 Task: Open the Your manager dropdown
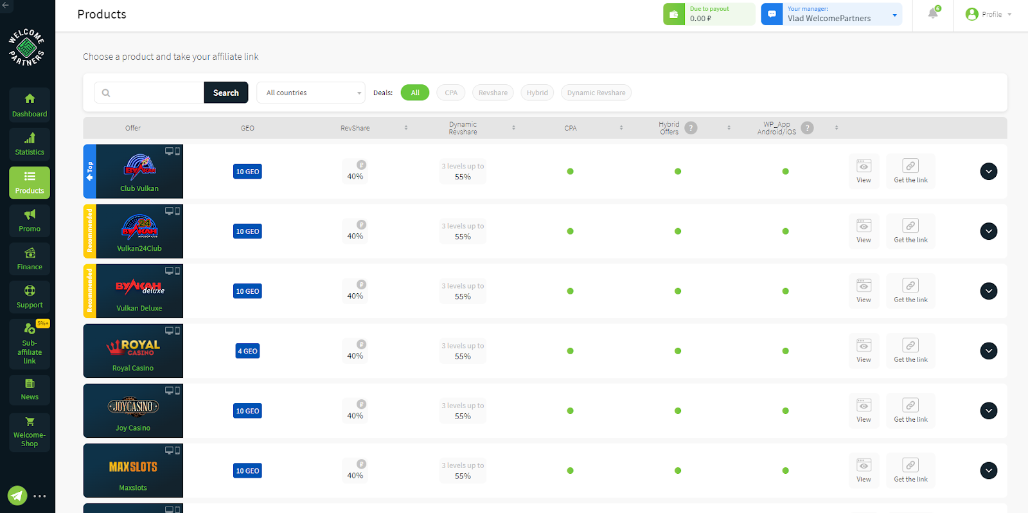(842, 14)
